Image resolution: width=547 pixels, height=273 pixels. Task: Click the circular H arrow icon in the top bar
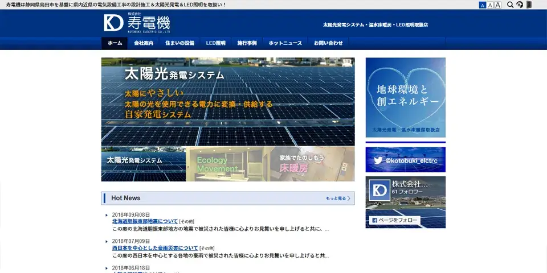520,5
